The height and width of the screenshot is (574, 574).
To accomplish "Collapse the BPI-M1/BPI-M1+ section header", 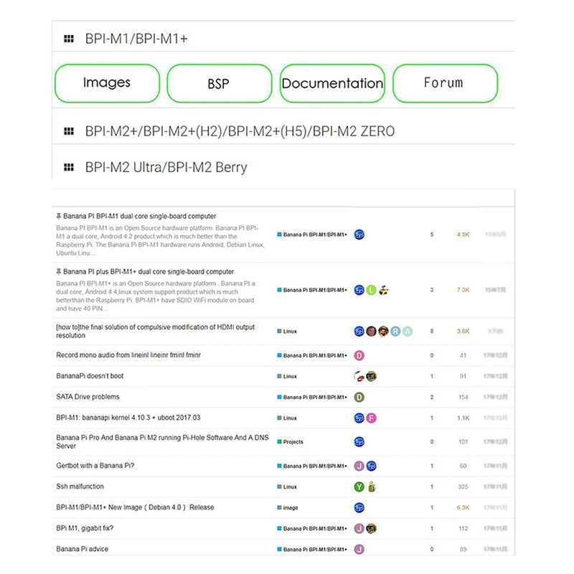I will click(136, 39).
